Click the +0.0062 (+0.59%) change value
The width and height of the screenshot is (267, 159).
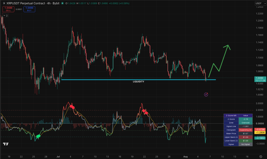(119, 4)
